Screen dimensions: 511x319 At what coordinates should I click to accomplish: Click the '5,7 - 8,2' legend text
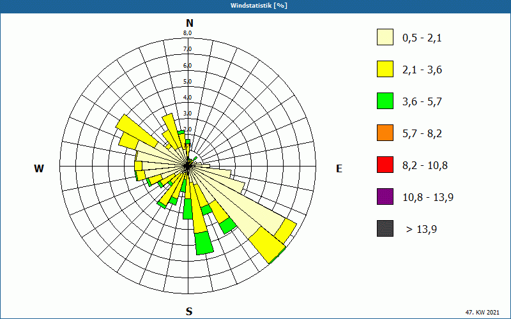(422, 134)
